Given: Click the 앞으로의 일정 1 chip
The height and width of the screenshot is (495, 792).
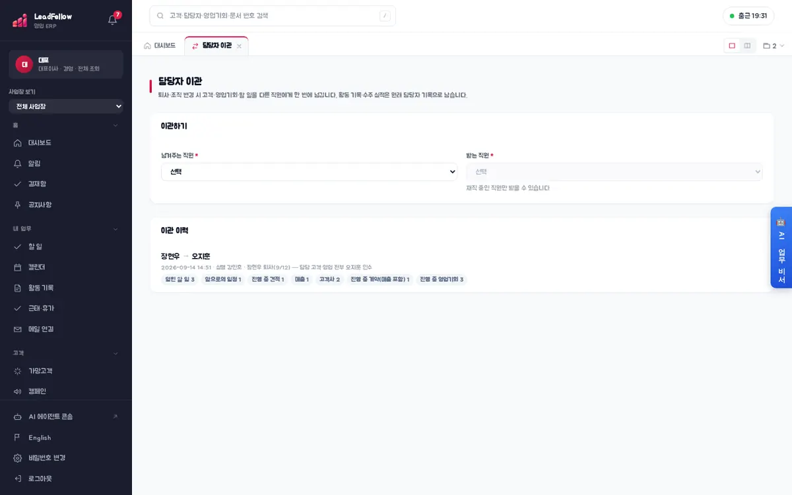Looking at the screenshot, I should click(223, 280).
